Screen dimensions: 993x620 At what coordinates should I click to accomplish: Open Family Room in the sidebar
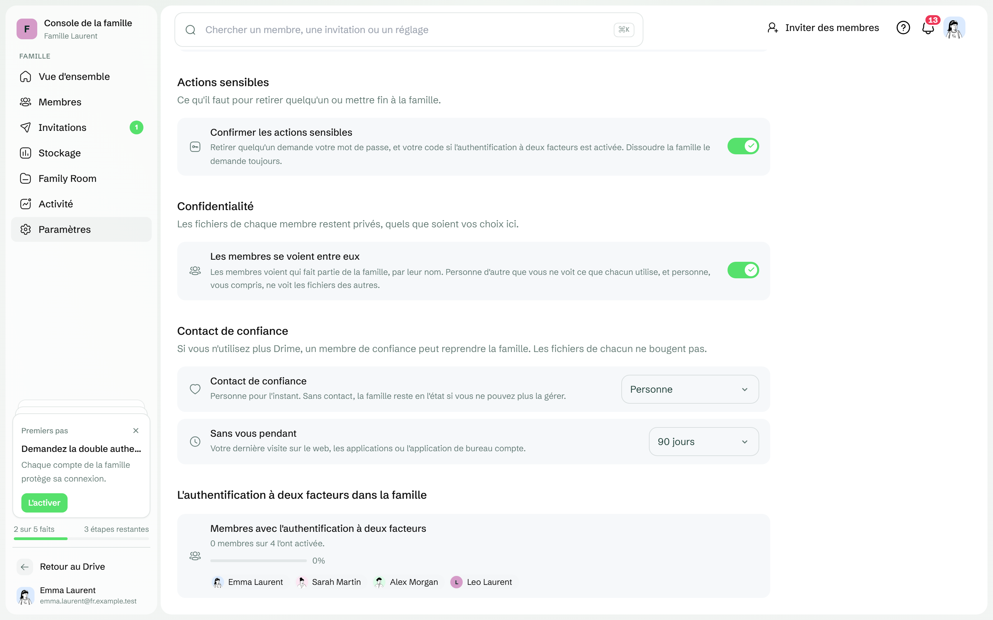tap(81, 178)
